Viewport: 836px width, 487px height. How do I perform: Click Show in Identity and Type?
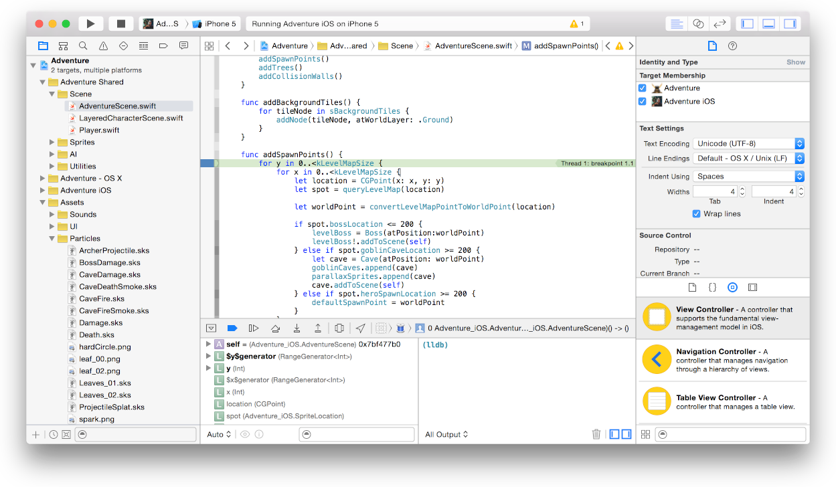(795, 62)
